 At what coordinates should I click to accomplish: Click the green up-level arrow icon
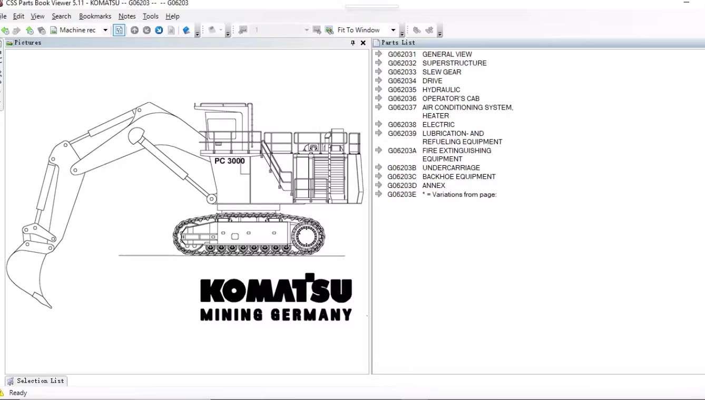pyautogui.click(x=30, y=31)
